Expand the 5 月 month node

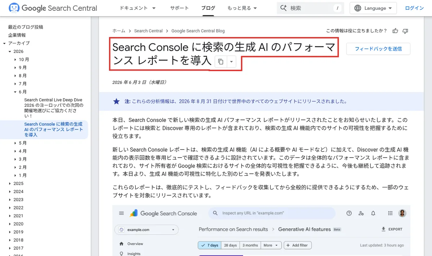pyautogui.click(x=15, y=143)
